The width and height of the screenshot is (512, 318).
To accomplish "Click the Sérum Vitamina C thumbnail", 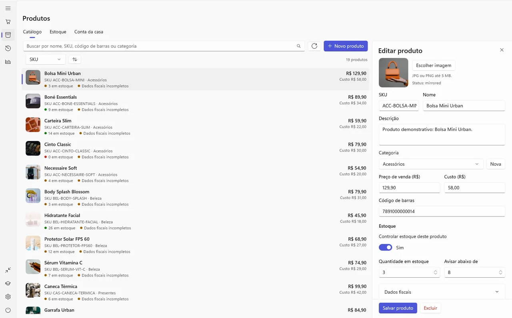I will (x=33, y=266).
